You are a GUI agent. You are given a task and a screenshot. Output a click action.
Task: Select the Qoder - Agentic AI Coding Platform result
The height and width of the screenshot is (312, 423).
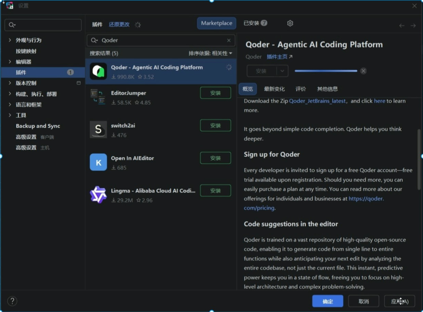point(161,71)
